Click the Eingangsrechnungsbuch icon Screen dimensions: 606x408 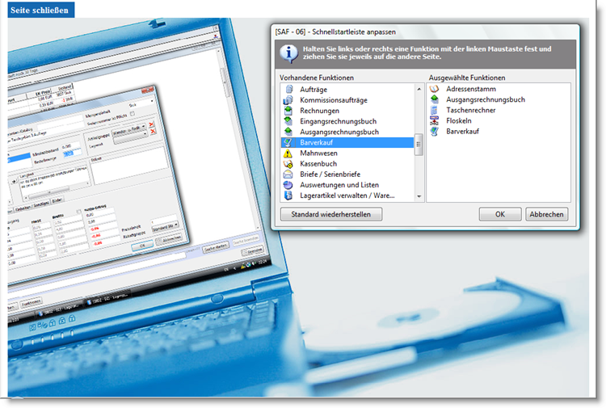[x=287, y=121]
